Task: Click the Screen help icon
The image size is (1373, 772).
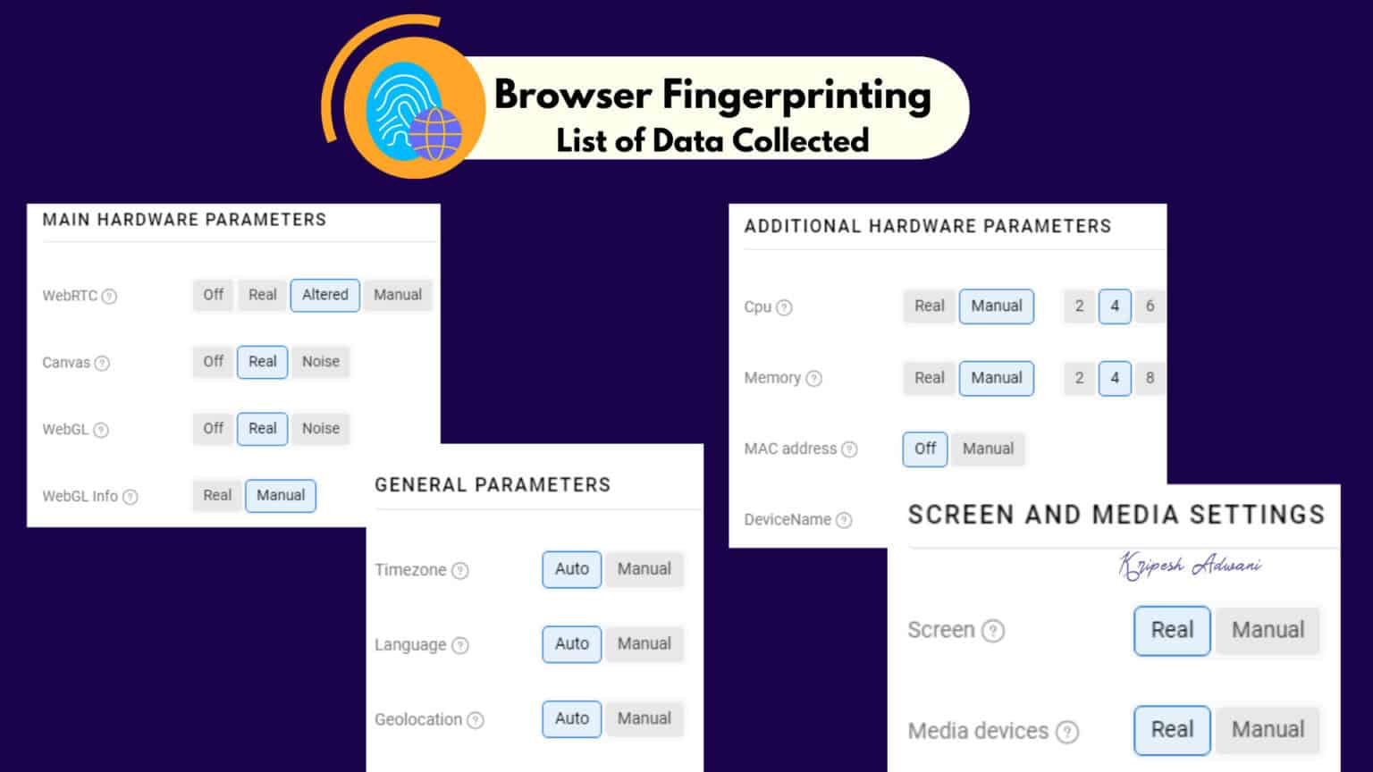Action: 994,631
